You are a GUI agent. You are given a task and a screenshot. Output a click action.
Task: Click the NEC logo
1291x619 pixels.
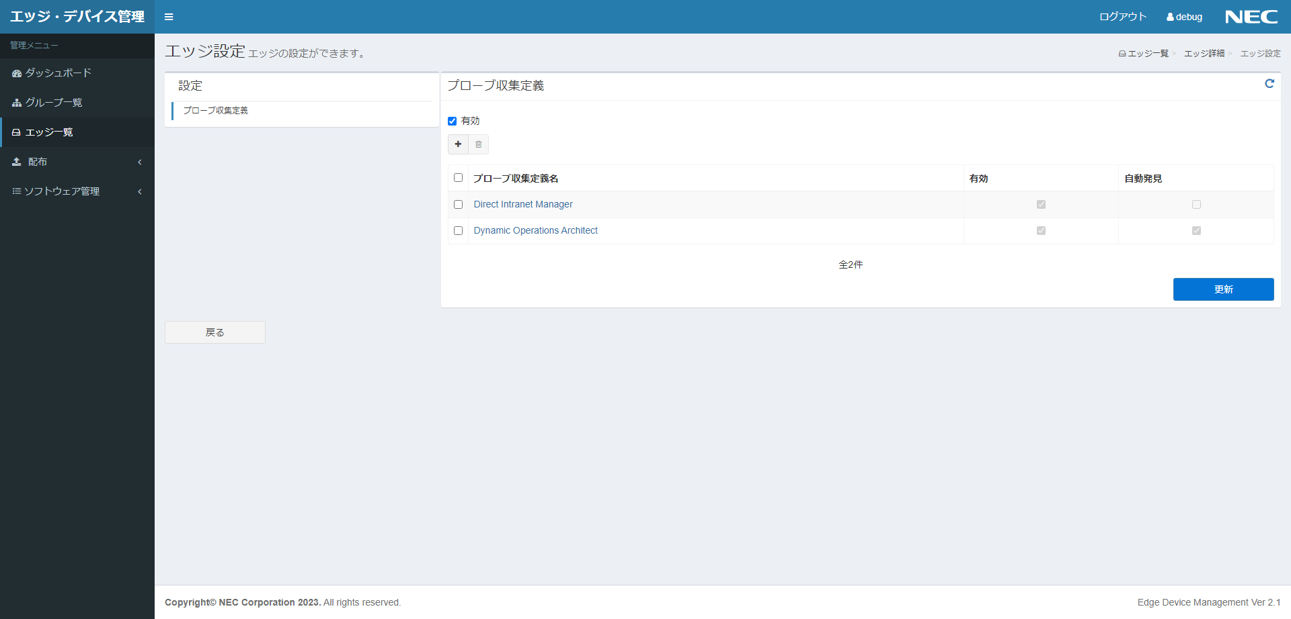(1251, 17)
